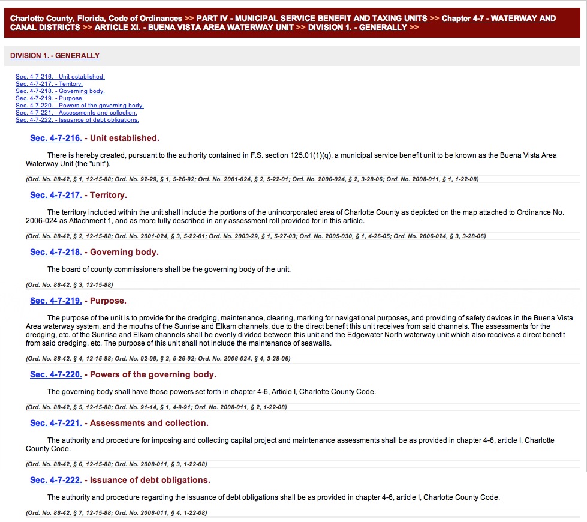Follow Sec. 4-7-221 heading link
Image resolution: width=587 pixels, height=522 pixels.
click(x=56, y=424)
